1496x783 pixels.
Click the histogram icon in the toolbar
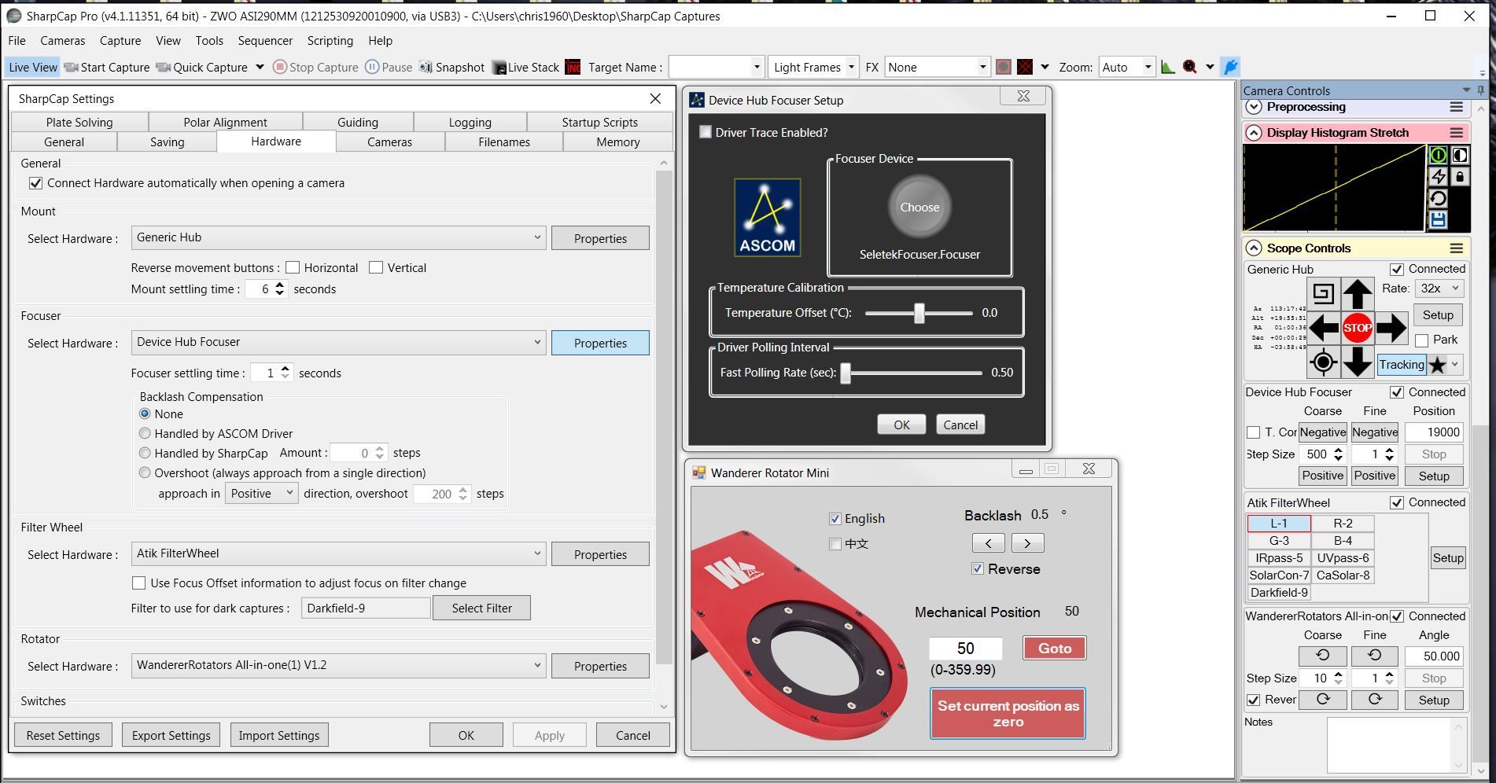point(1168,68)
